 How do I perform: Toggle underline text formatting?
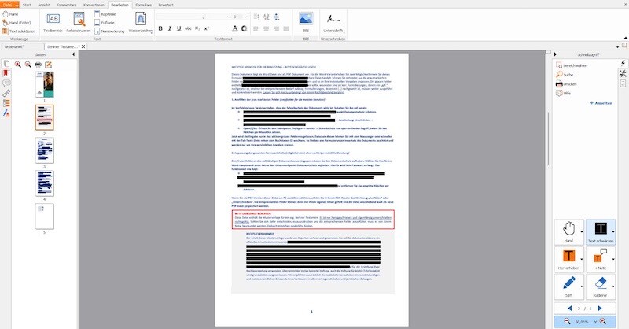coord(179,28)
